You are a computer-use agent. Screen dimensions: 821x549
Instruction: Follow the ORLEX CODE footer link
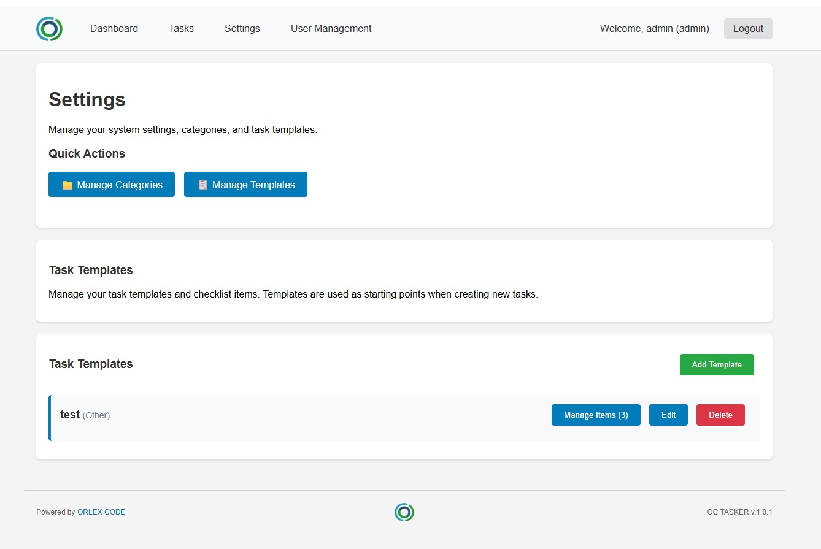pos(101,512)
